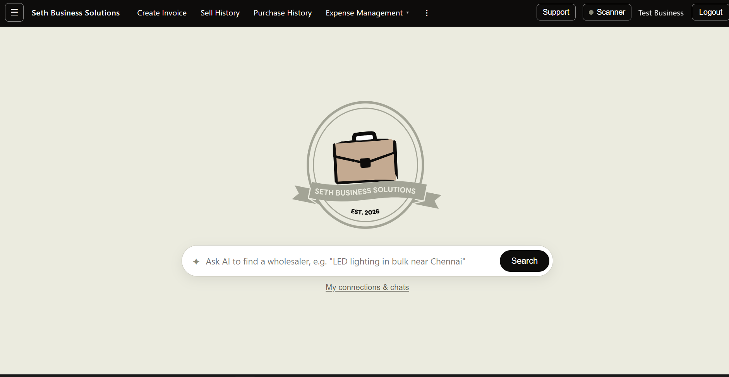Log out with the Logout button
729x377 pixels.
(710, 12)
